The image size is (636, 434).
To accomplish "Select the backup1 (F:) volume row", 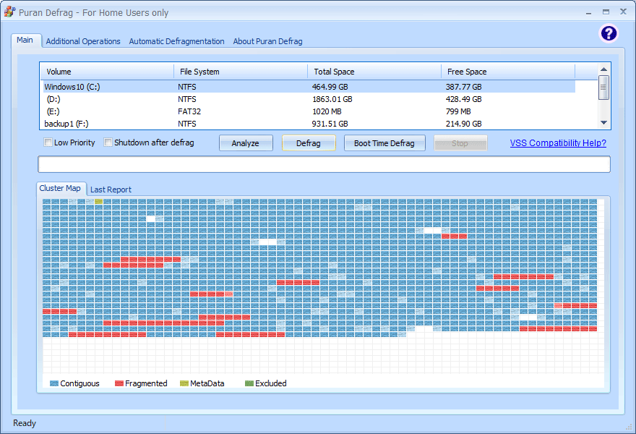I will pyautogui.click(x=309, y=124).
